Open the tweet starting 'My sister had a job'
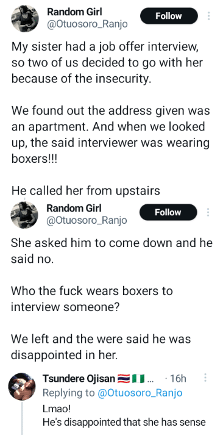 (x=107, y=62)
